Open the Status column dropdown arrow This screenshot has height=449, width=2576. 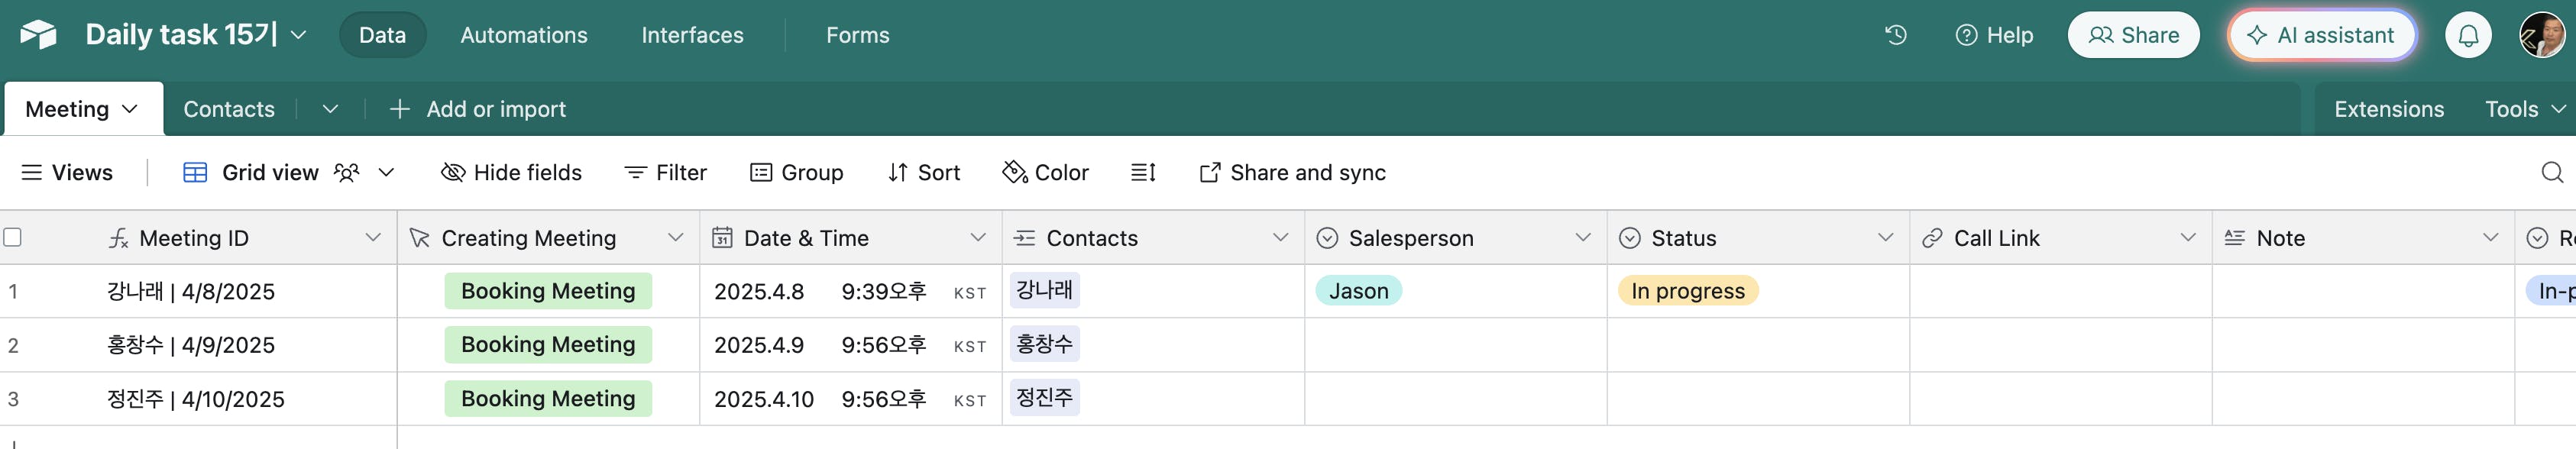[1885, 237]
